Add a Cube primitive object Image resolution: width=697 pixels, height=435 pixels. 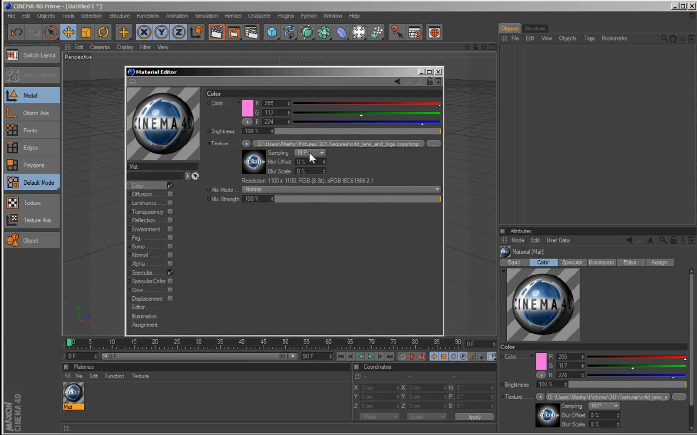(272, 32)
